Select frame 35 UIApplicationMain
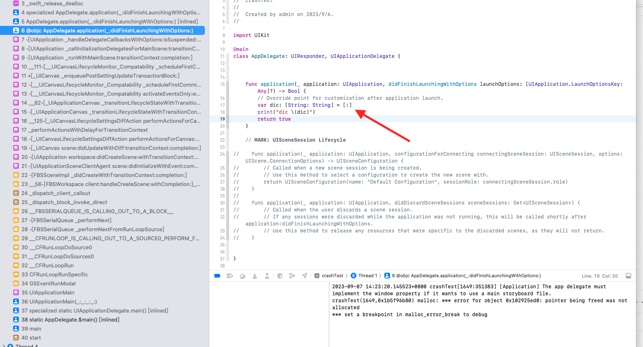Image resolution: width=643 pixels, height=347 pixels. click(103, 292)
